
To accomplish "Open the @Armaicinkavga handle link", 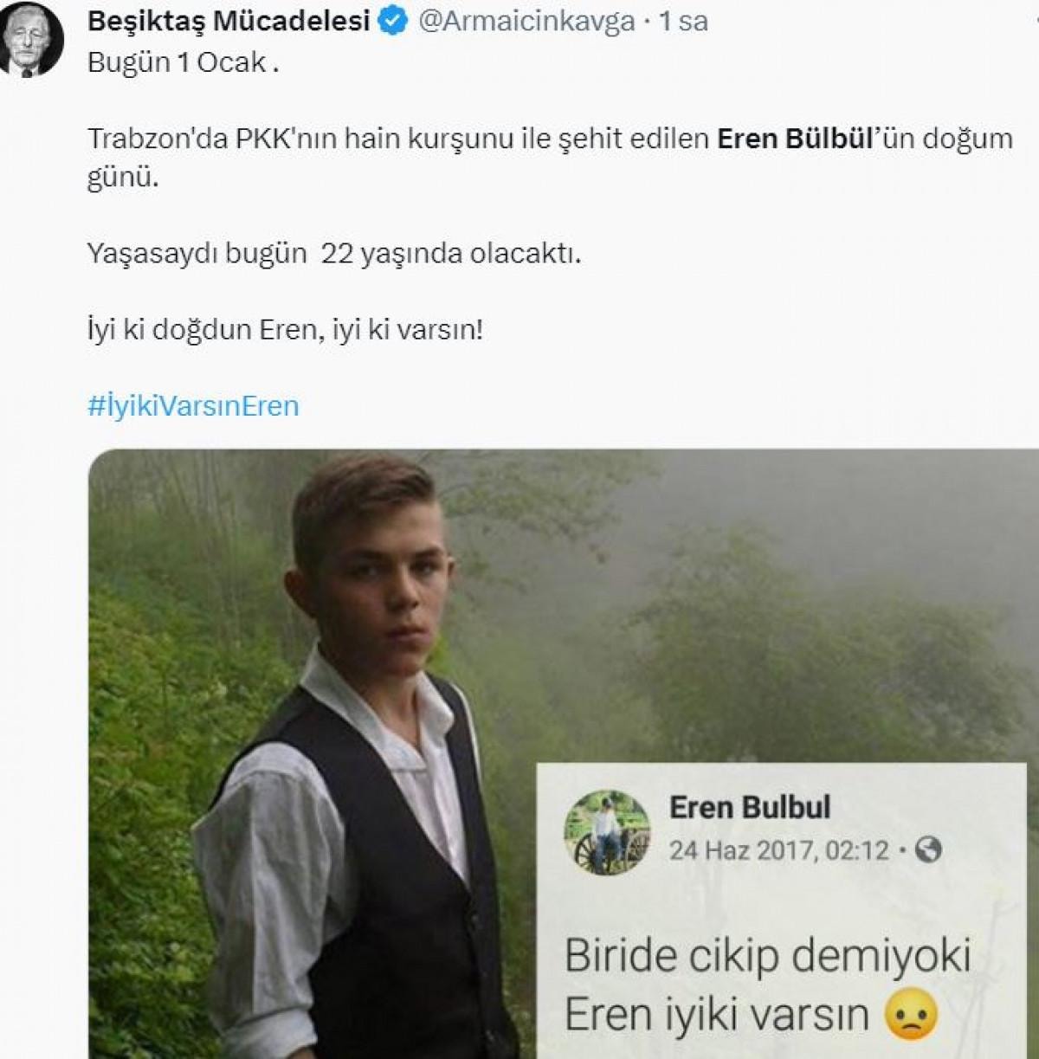I will click(526, 21).
